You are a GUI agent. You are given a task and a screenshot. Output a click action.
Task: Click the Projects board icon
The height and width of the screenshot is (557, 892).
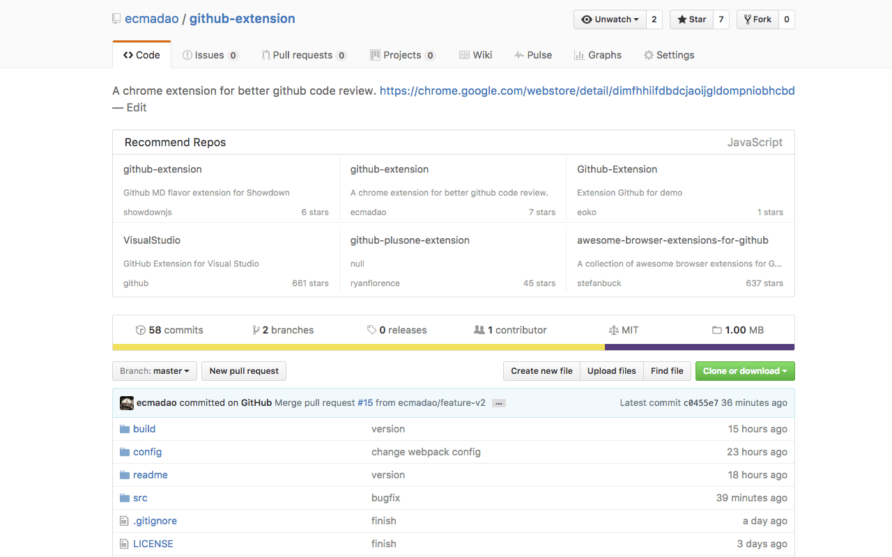(375, 55)
